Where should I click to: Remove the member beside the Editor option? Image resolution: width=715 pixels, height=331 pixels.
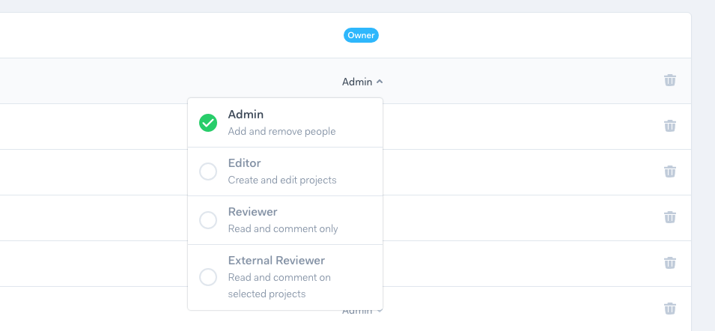pos(669,172)
